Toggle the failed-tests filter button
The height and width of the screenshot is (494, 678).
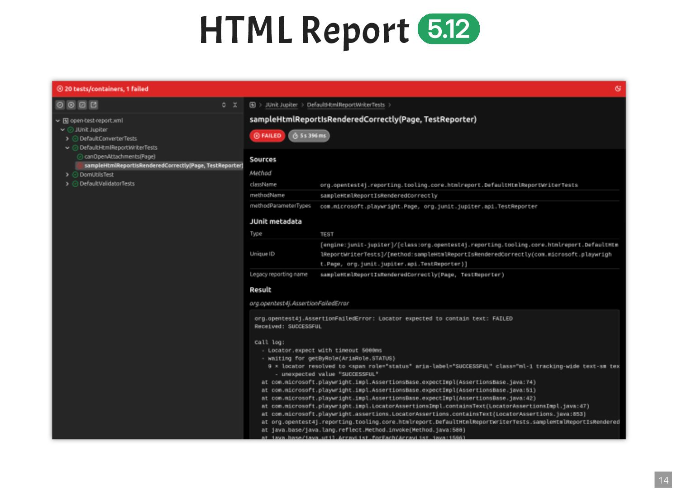pos(71,105)
